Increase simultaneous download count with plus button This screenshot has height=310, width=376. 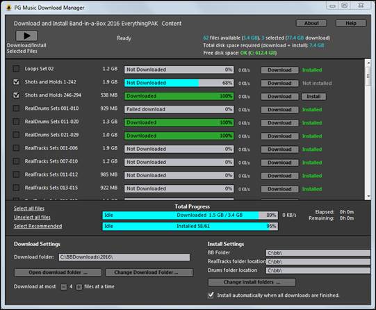pos(79,287)
